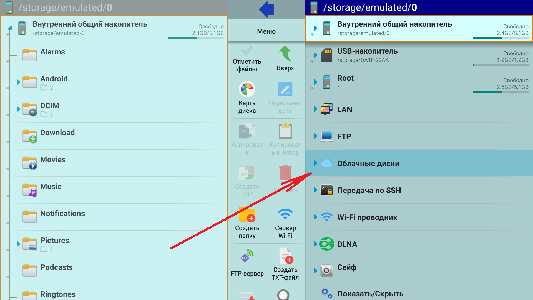Tap Root free space bar
Screen dimensions: 533x300
501,92
